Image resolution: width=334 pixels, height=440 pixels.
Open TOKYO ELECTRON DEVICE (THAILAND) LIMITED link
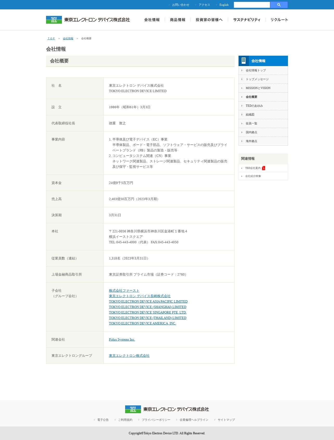[147, 318]
